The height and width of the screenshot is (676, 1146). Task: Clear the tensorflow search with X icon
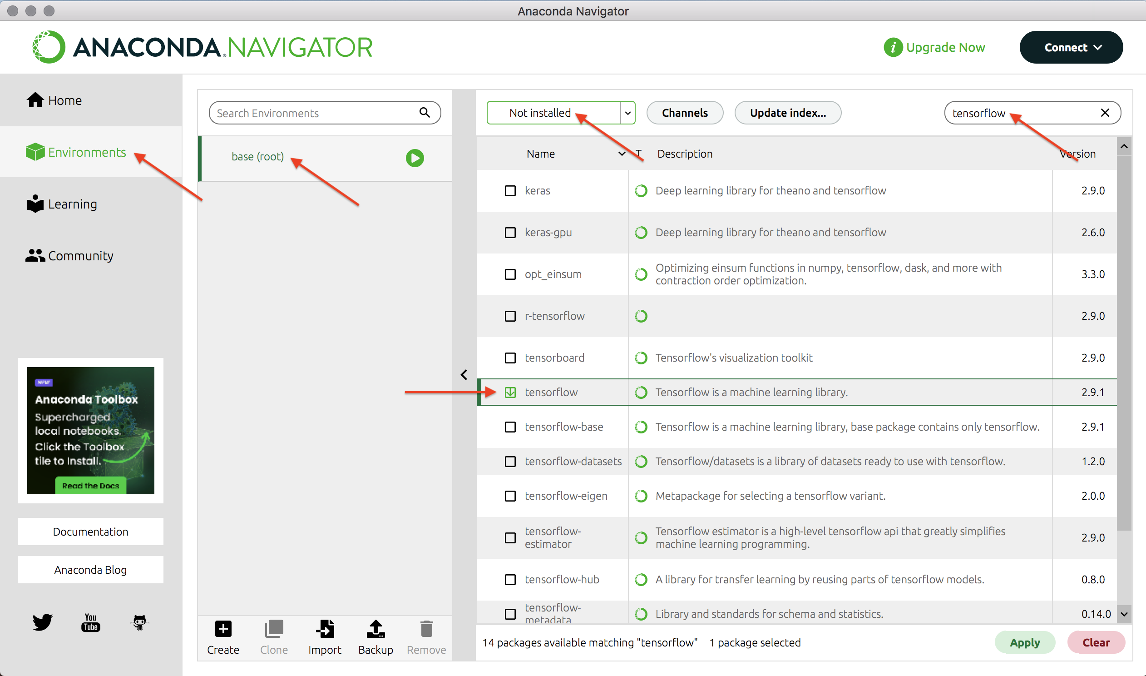pos(1105,113)
